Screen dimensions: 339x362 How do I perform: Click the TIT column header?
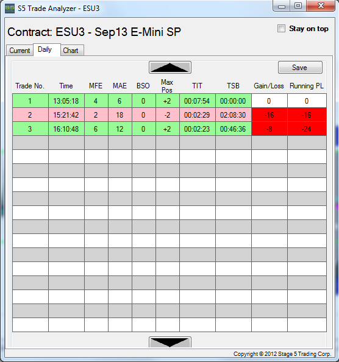(197, 86)
